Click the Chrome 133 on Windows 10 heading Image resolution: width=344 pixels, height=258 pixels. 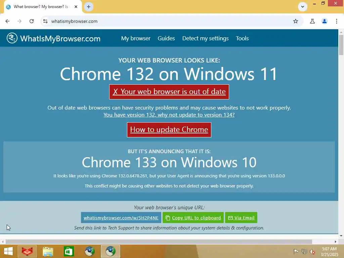[x=169, y=162]
